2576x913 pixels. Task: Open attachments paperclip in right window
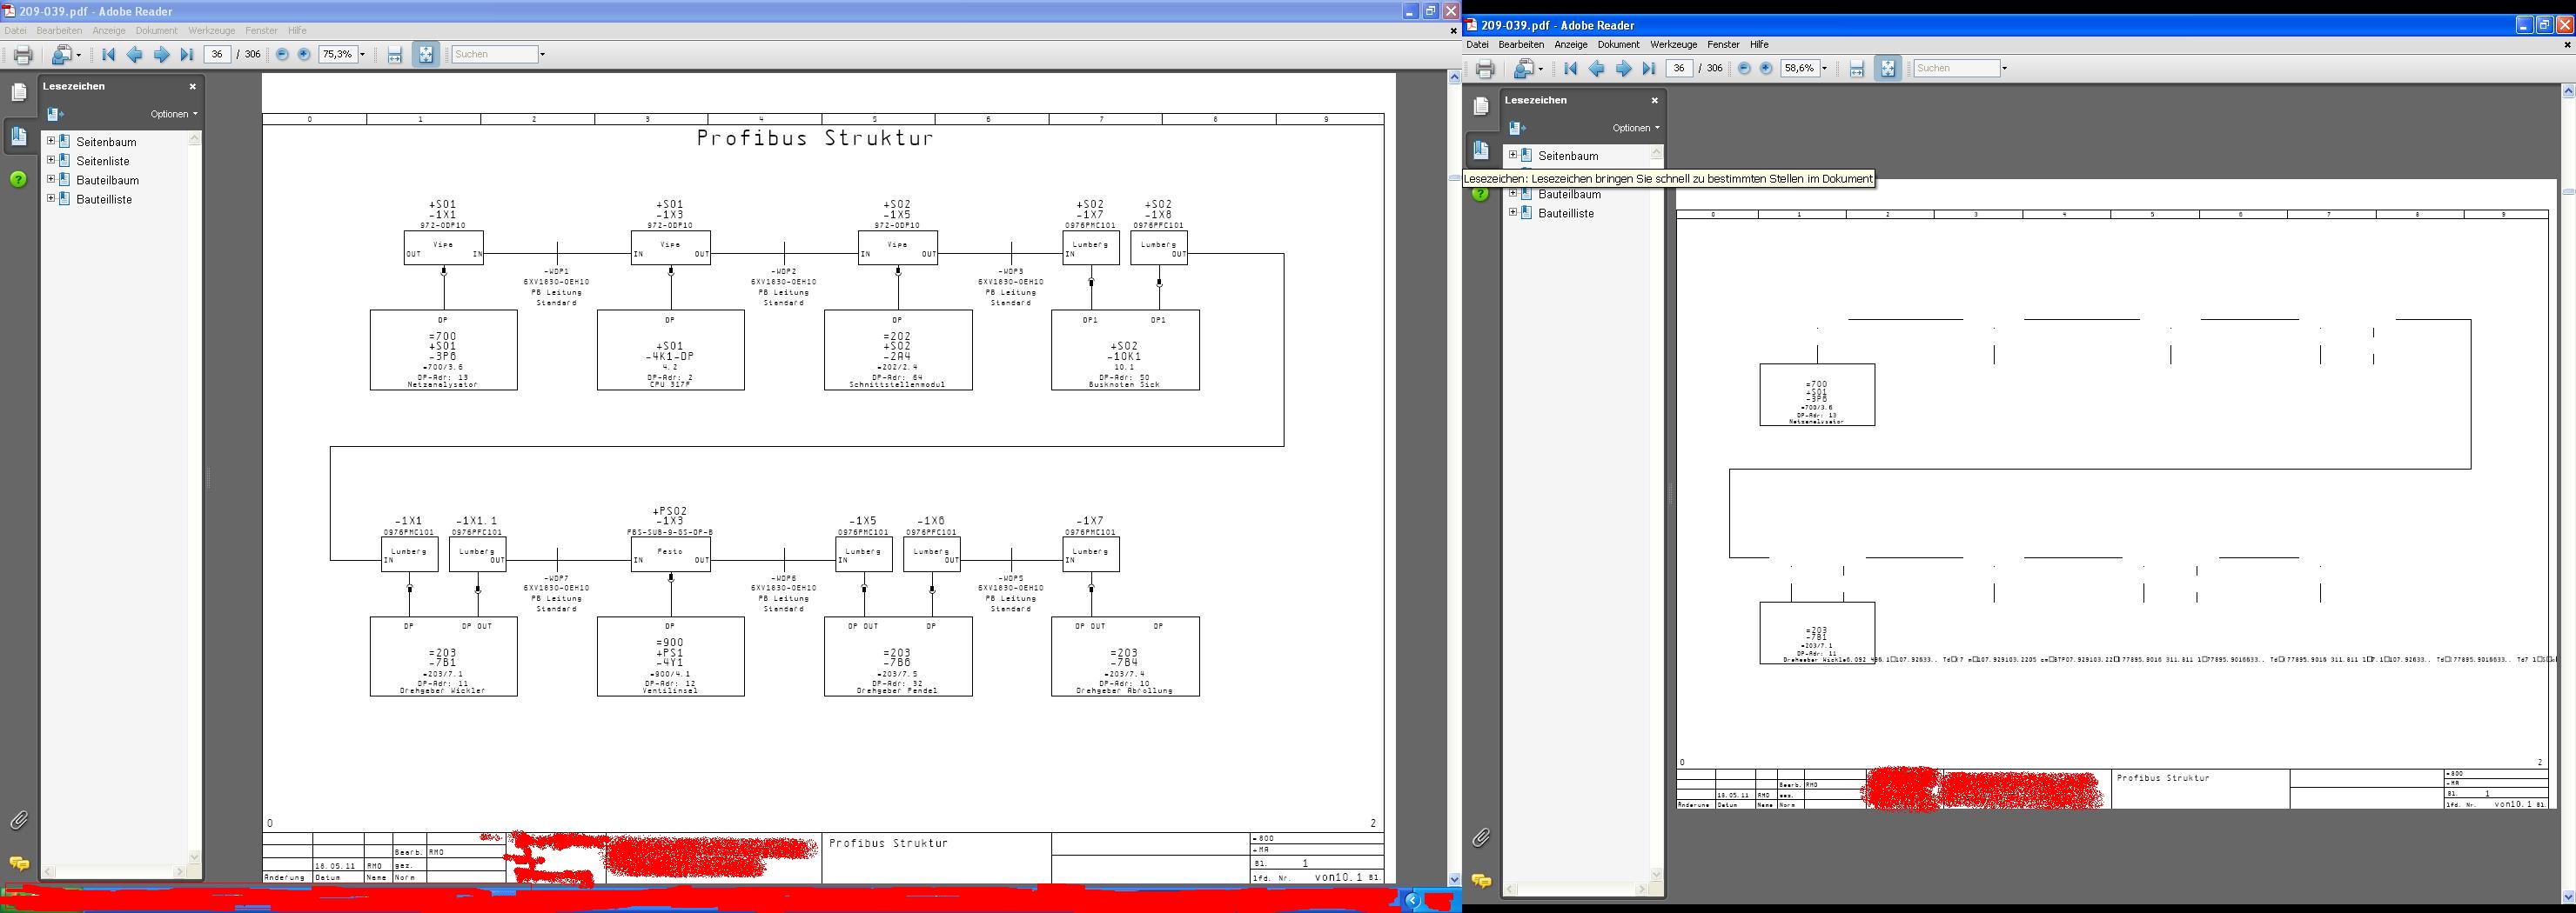(x=1481, y=837)
